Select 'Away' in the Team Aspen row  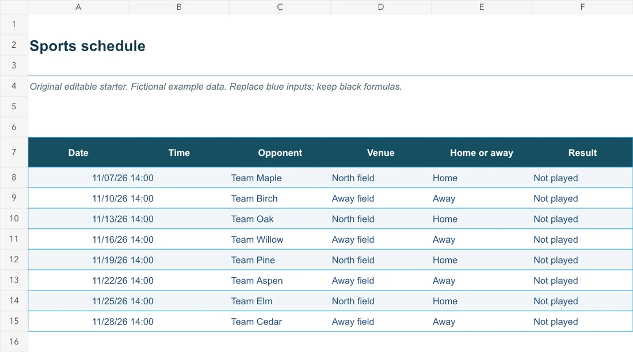click(x=444, y=281)
